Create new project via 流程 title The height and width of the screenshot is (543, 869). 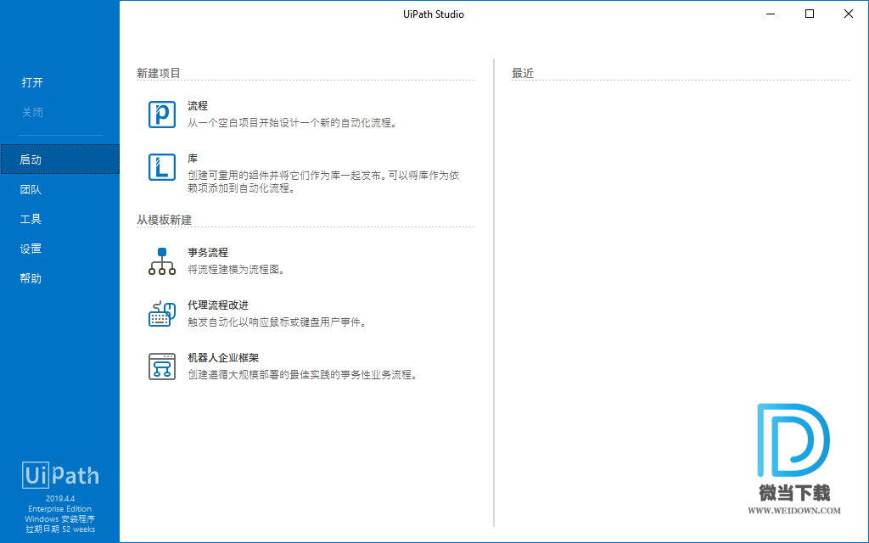coord(197,106)
